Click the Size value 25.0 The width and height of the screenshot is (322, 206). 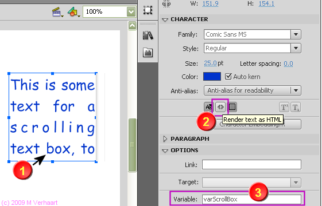coord(210,64)
